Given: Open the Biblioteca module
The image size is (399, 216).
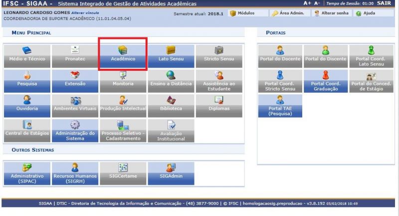Looking at the screenshot, I should tap(171, 104).
